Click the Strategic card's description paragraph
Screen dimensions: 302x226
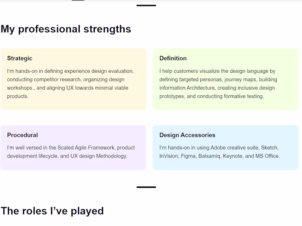(x=71, y=84)
